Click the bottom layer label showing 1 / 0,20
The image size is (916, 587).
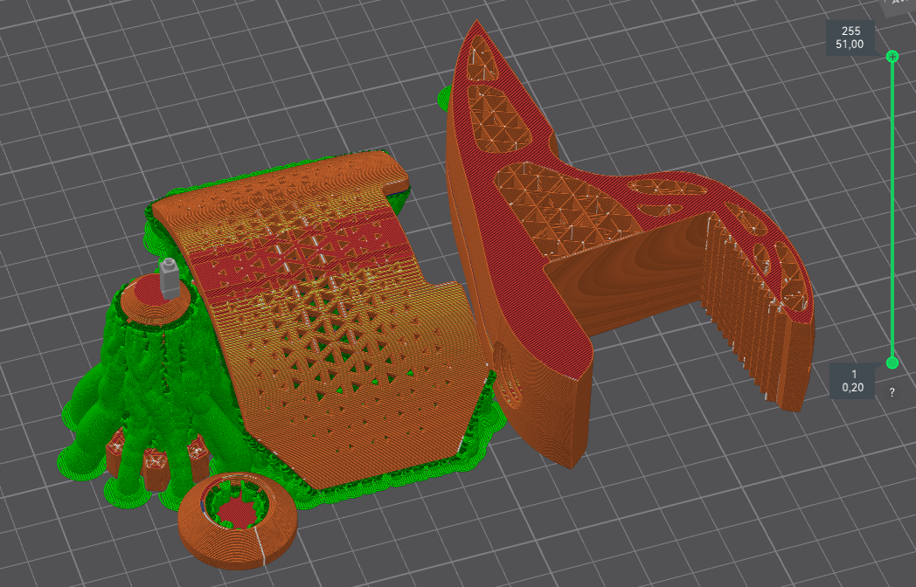point(853,381)
